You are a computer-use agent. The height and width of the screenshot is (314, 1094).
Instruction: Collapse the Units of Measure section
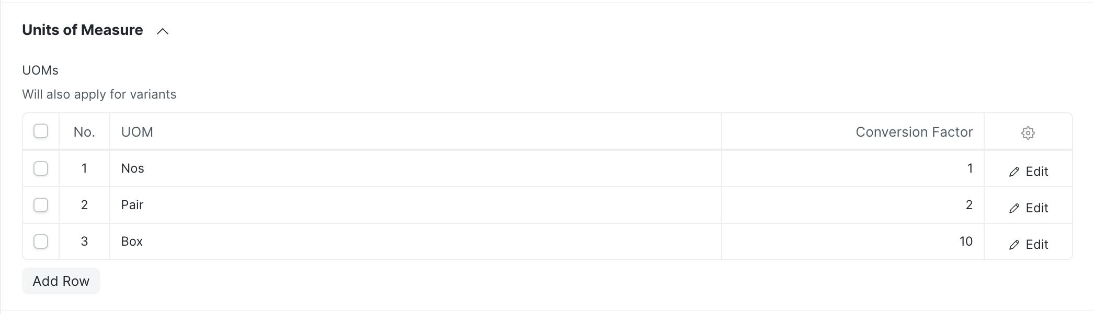(163, 31)
